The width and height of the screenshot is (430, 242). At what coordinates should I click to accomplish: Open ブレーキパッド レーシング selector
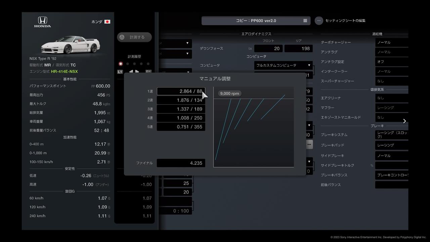[392, 145]
